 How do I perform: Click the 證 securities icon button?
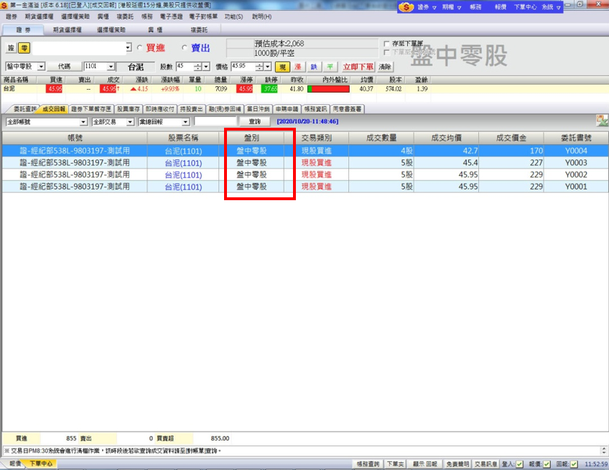[11, 48]
